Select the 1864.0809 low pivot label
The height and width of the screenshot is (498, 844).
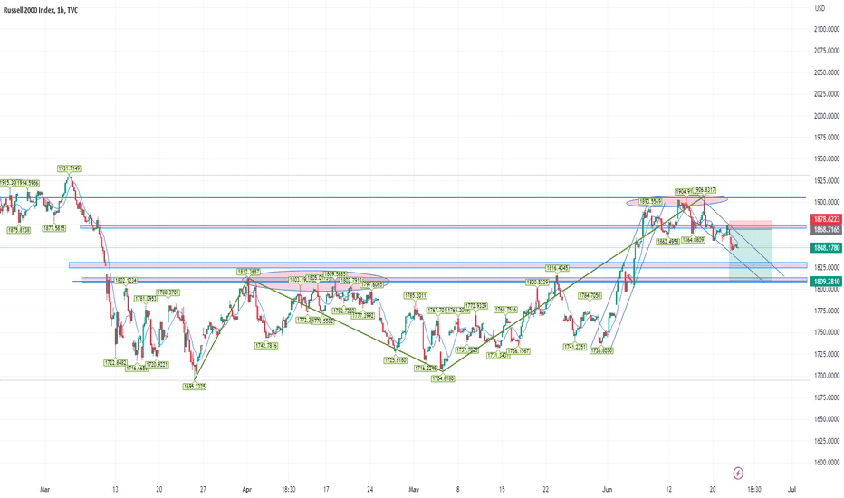693,240
